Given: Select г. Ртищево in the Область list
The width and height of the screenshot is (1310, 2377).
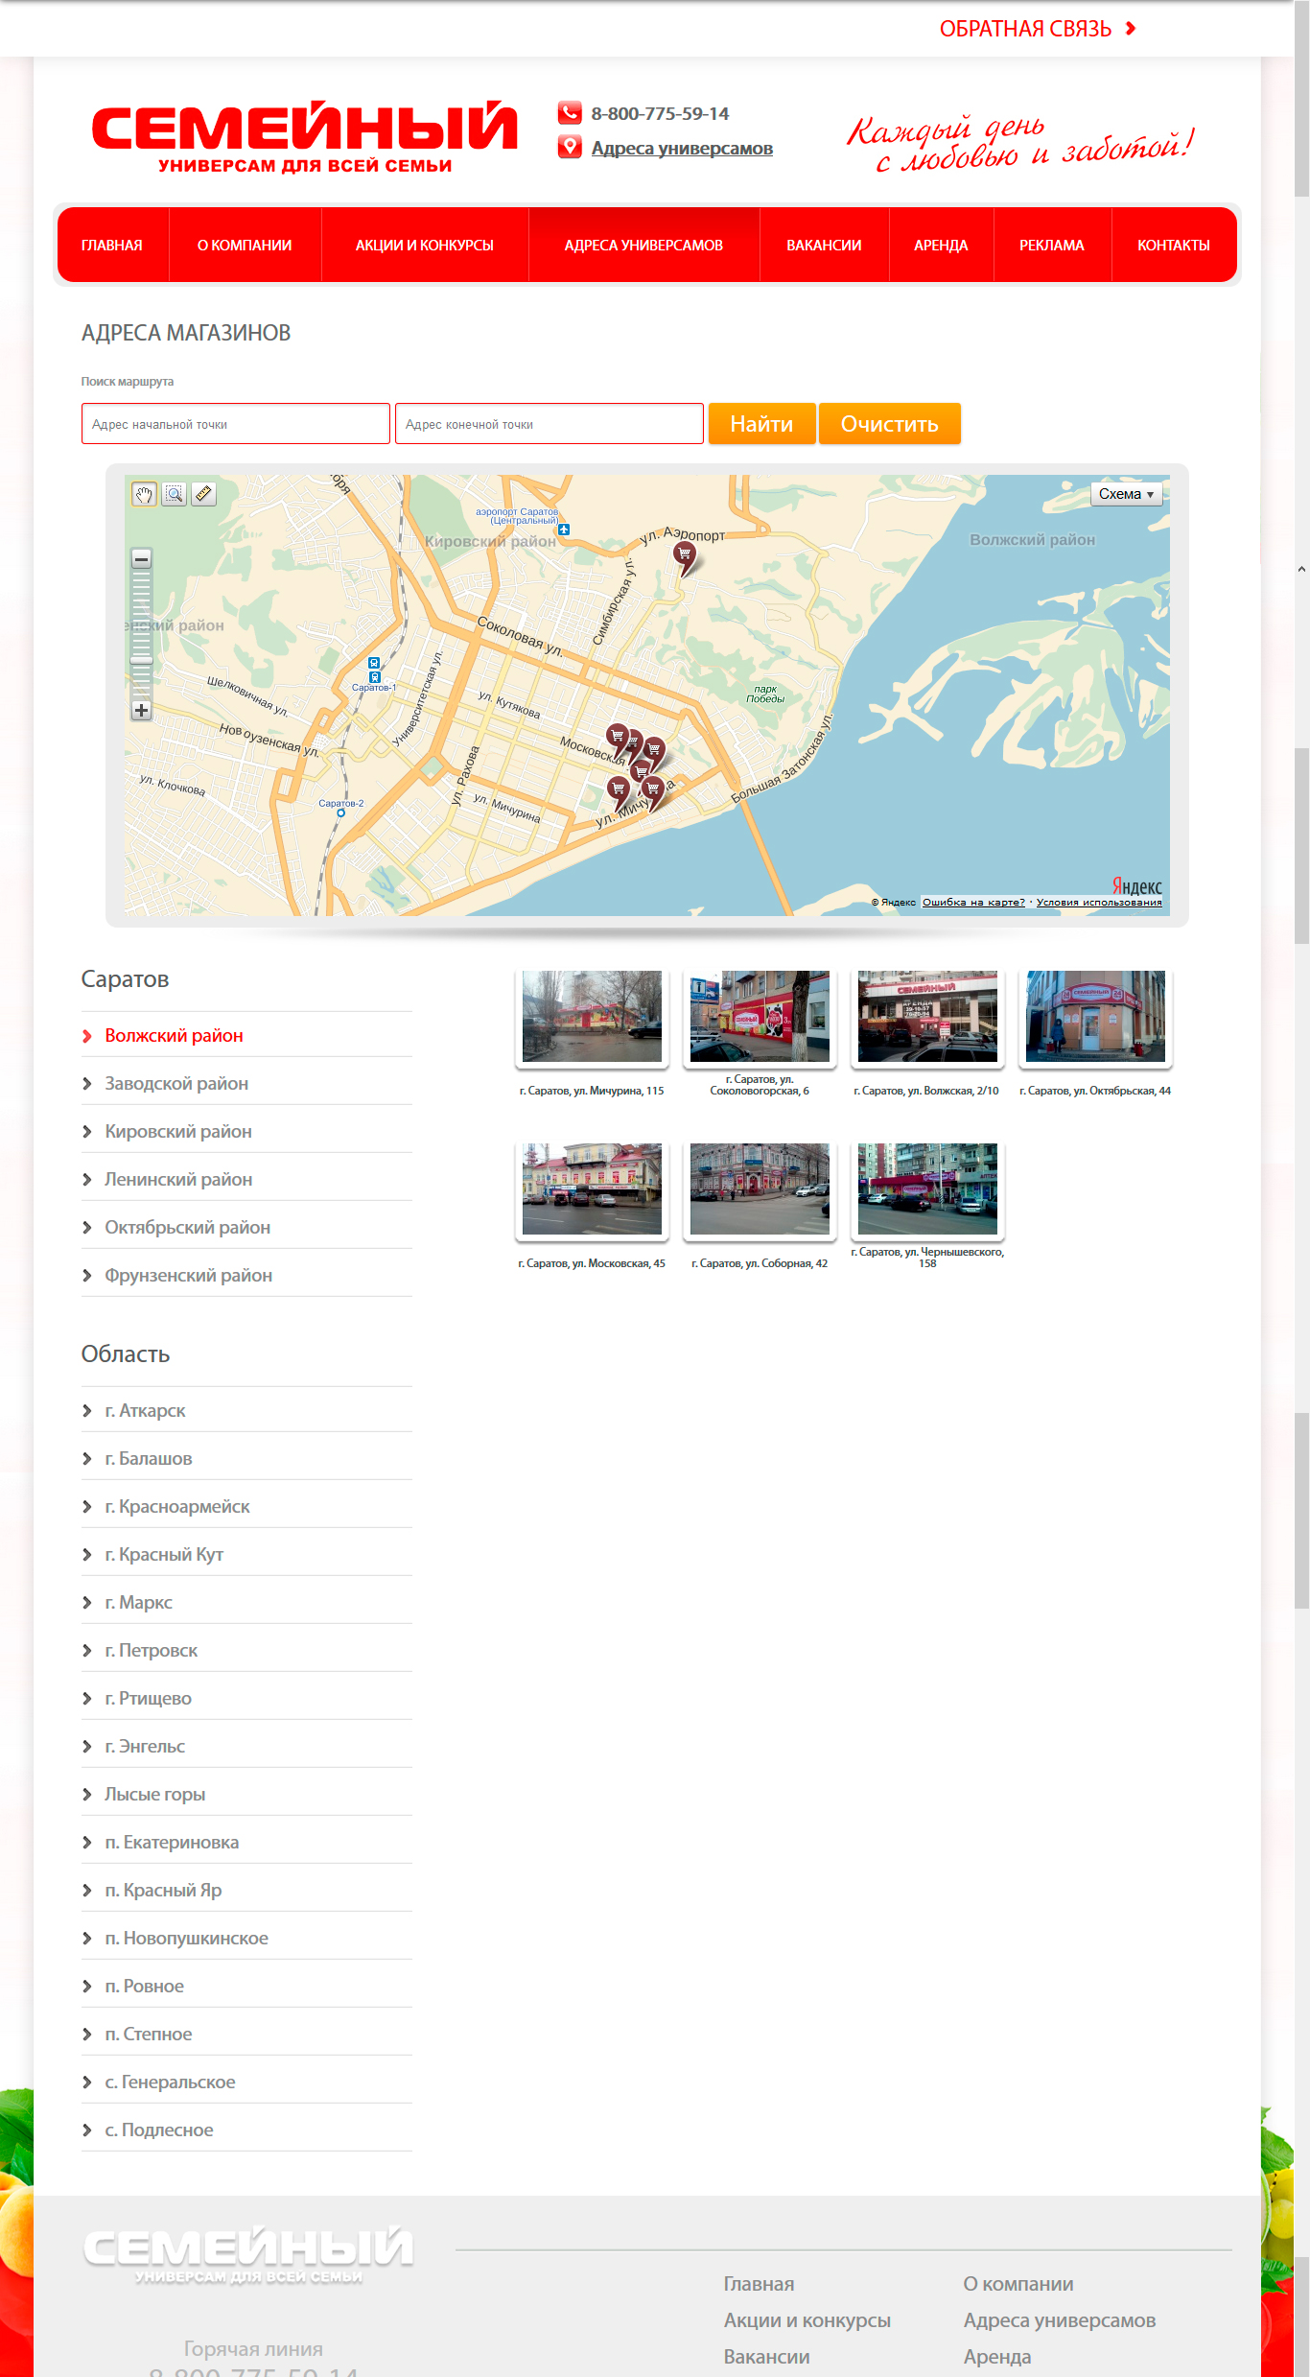Looking at the screenshot, I should pyautogui.click(x=149, y=1699).
